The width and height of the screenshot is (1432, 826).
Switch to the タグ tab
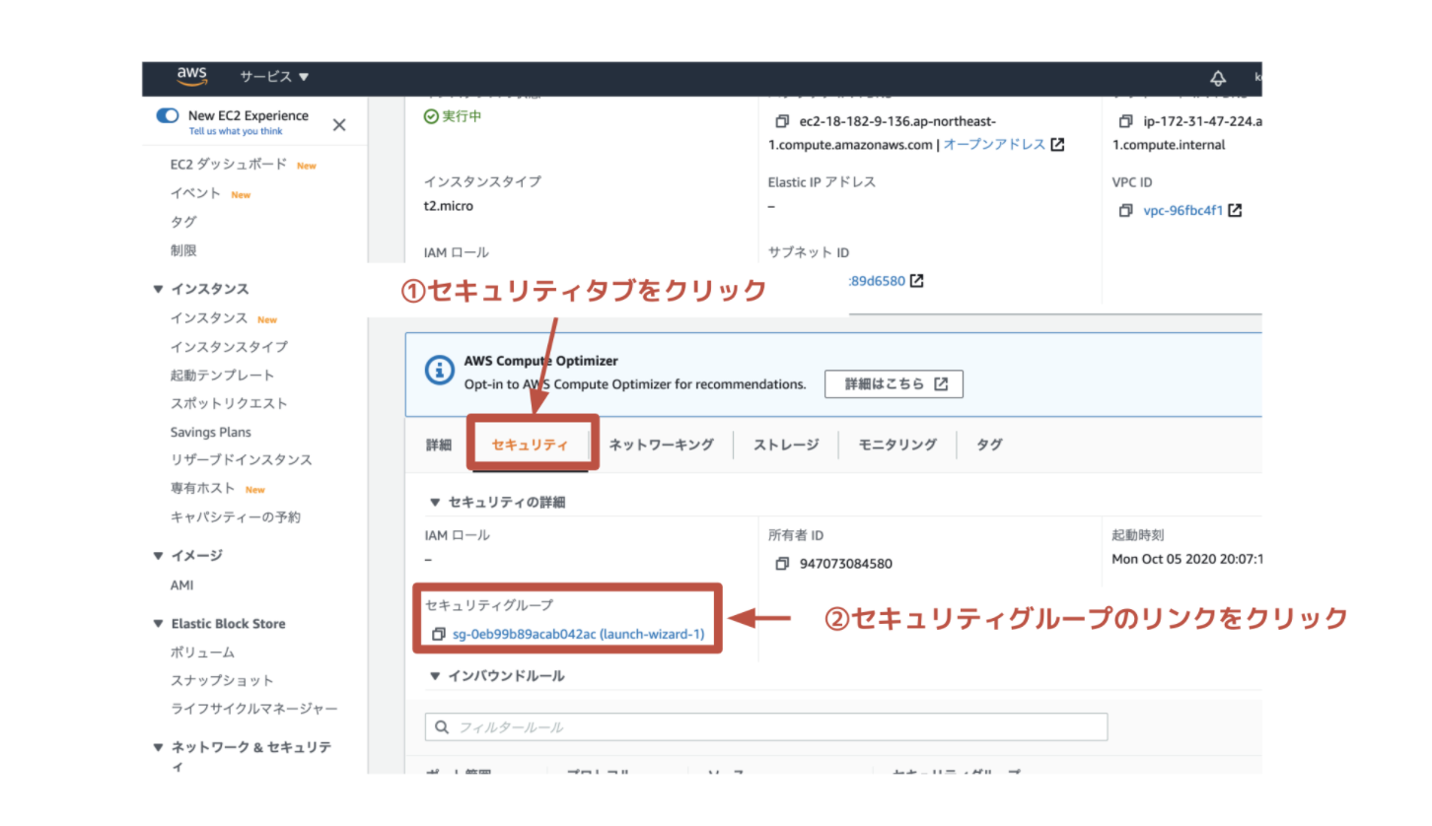(989, 445)
